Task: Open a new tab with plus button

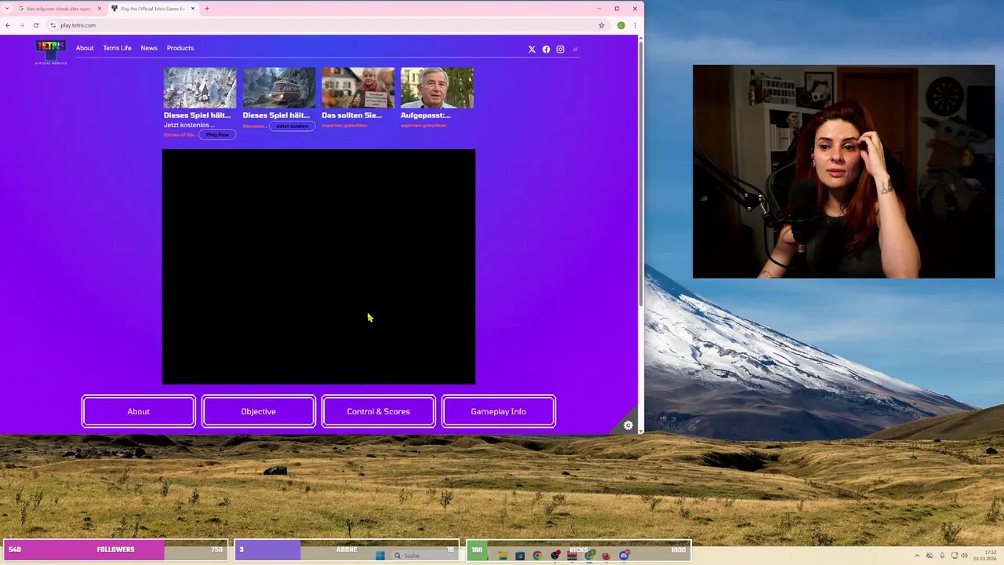Action: pos(207,9)
